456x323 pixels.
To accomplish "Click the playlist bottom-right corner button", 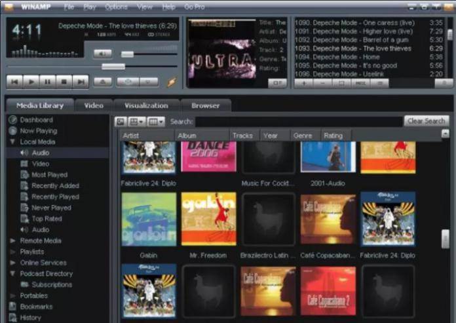I will (x=444, y=83).
